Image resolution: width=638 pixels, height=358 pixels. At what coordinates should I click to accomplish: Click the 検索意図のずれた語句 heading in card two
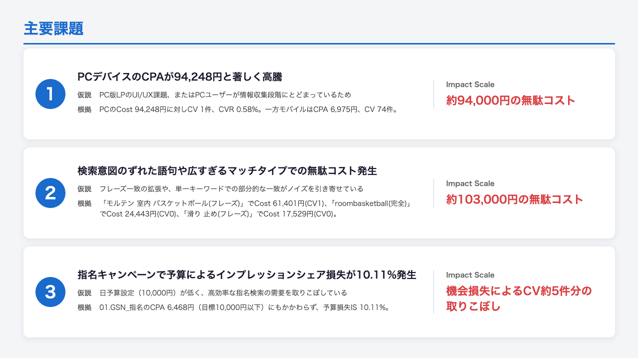click(227, 171)
